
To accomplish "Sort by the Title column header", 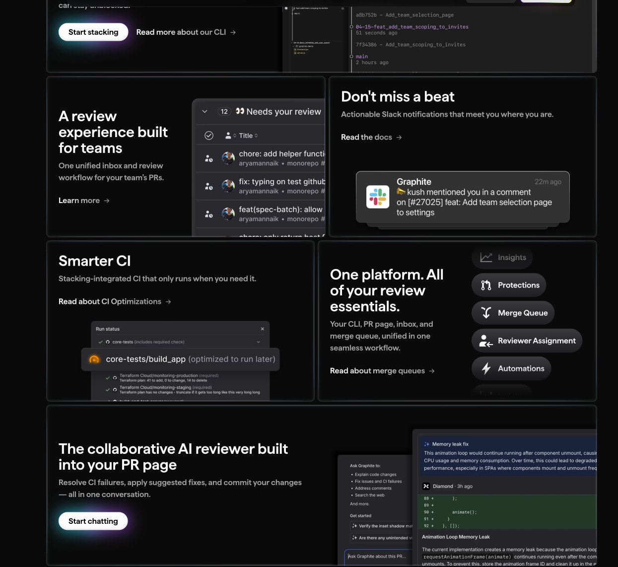I will pyautogui.click(x=248, y=136).
